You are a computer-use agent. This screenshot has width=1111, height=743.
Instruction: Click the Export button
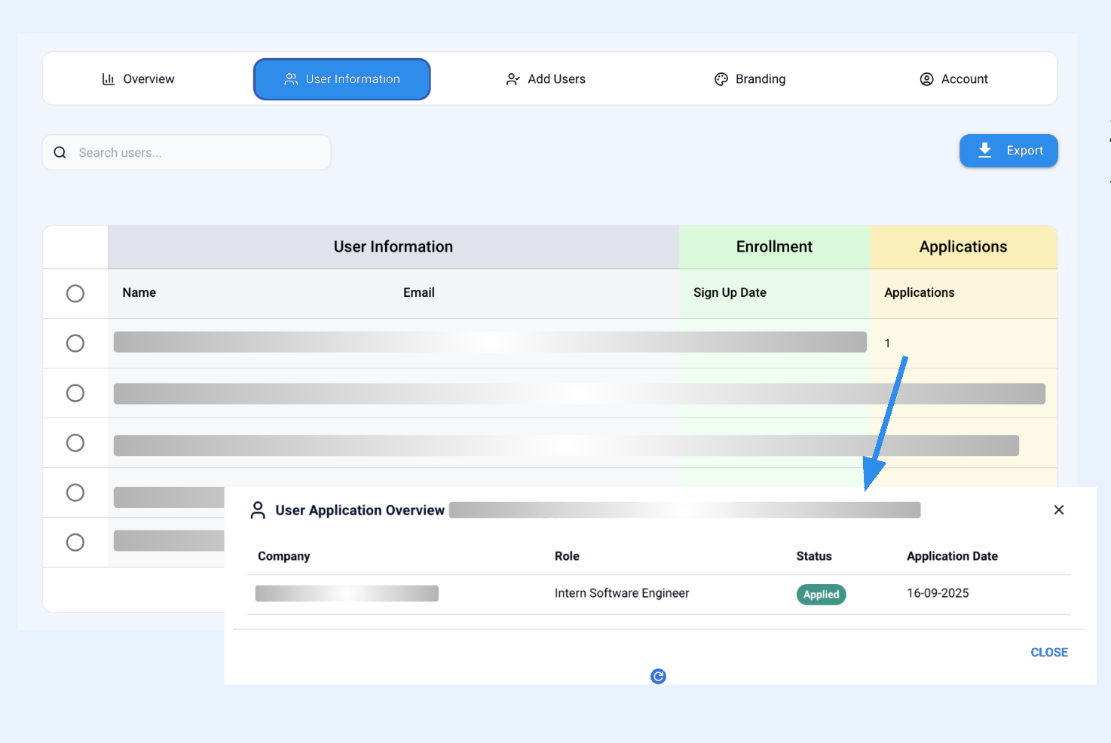pyautogui.click(x=1008, y=151)
